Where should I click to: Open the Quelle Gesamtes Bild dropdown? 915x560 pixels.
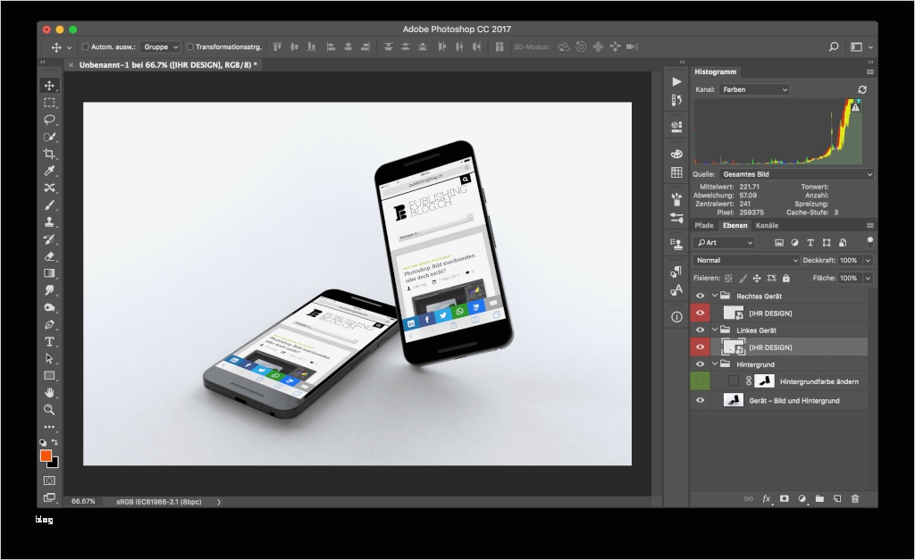796,174
